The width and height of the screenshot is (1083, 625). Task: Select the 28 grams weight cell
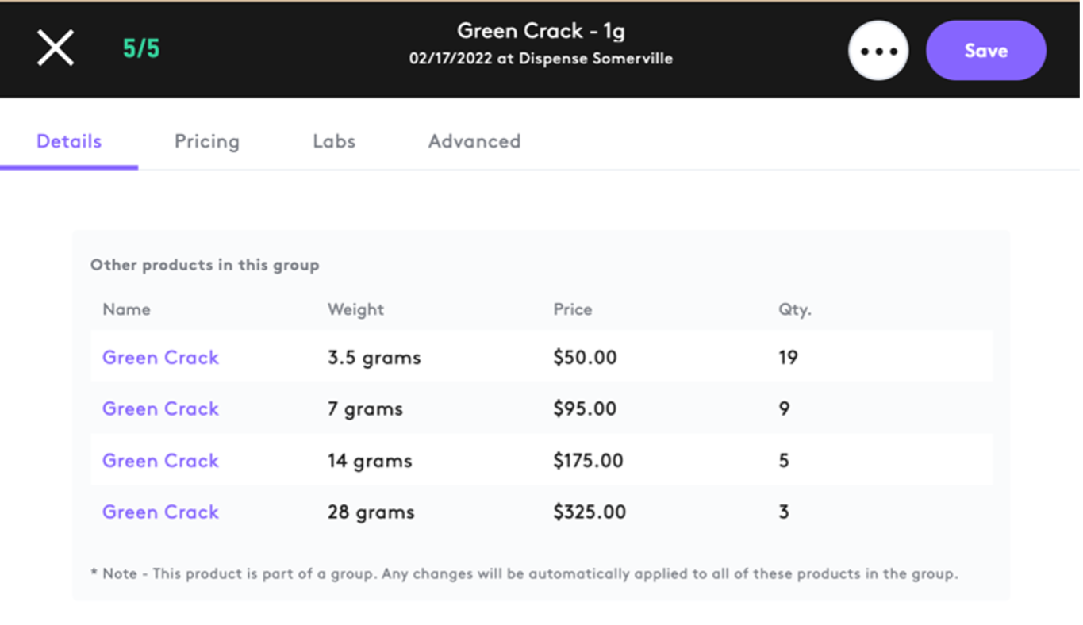(371, 512)
